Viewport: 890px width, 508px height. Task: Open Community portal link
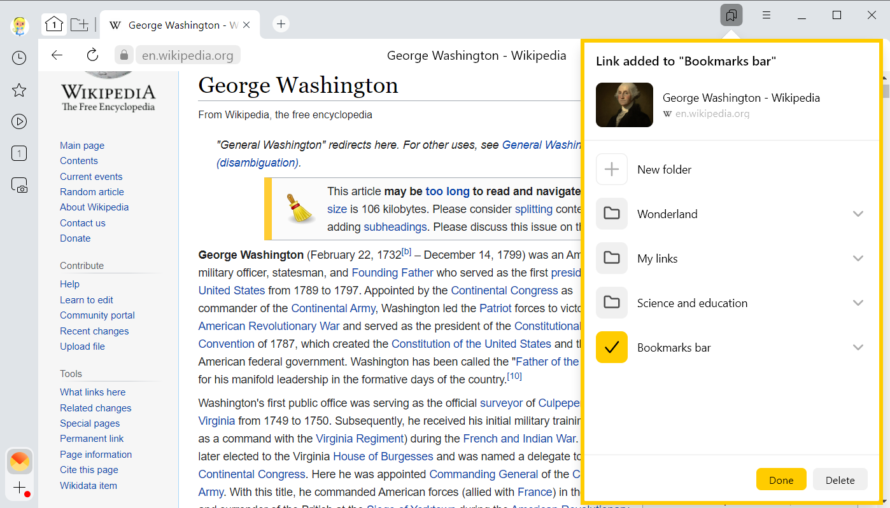(97, 315)
